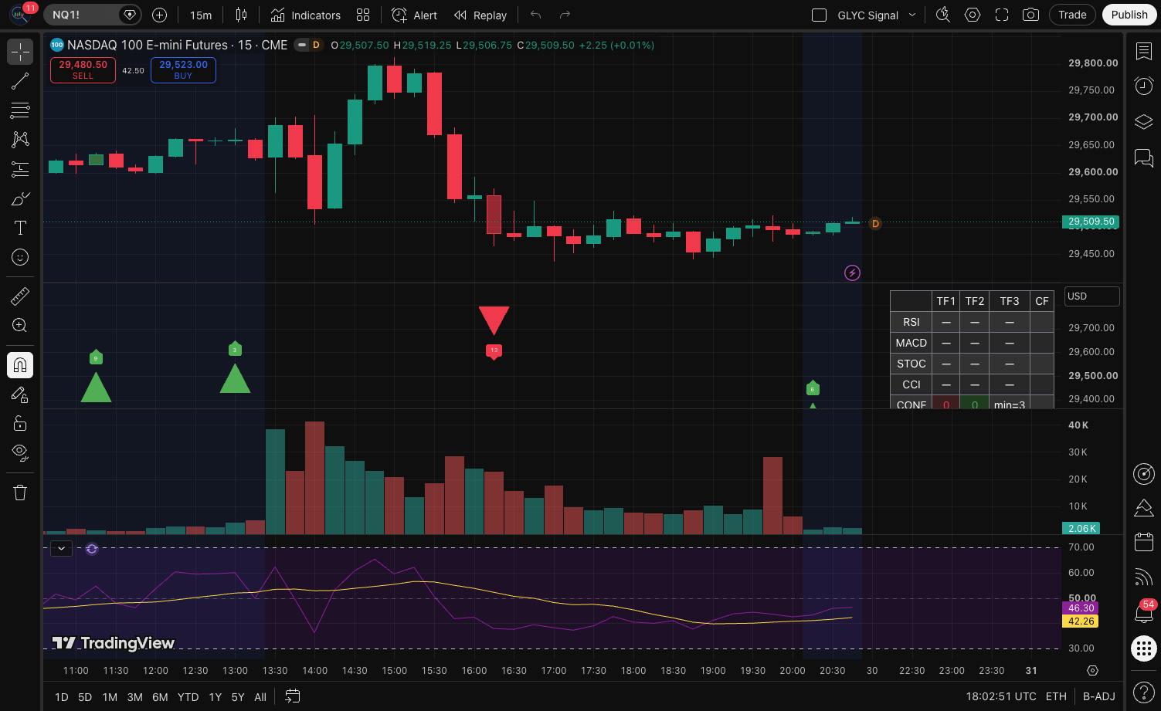This screenshot has width=1161, height=711.
Task: Open the watchlist panel in right sidebar
Action: click(x=1144, y=51)
